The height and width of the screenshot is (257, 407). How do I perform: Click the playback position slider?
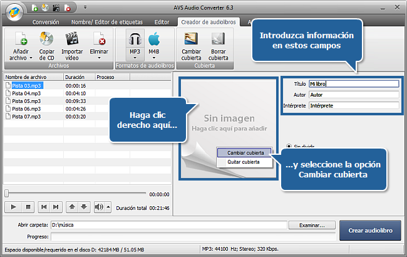coord(75,194)
